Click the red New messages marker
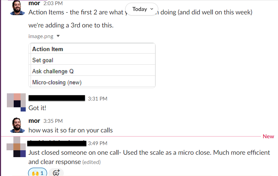Image resolution: width=278 pixels, height=176 pixels. pos(268,136)
